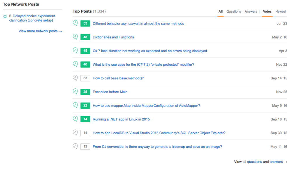Click the 53 vote score badge
The image size is (299, 172).
(x=85, y=23)
